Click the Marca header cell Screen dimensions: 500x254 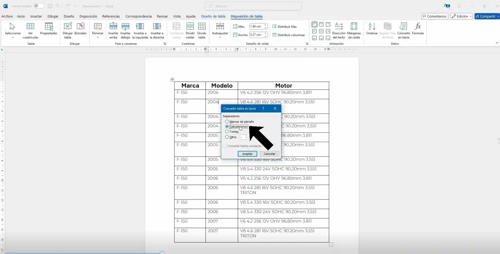point(190,86)
